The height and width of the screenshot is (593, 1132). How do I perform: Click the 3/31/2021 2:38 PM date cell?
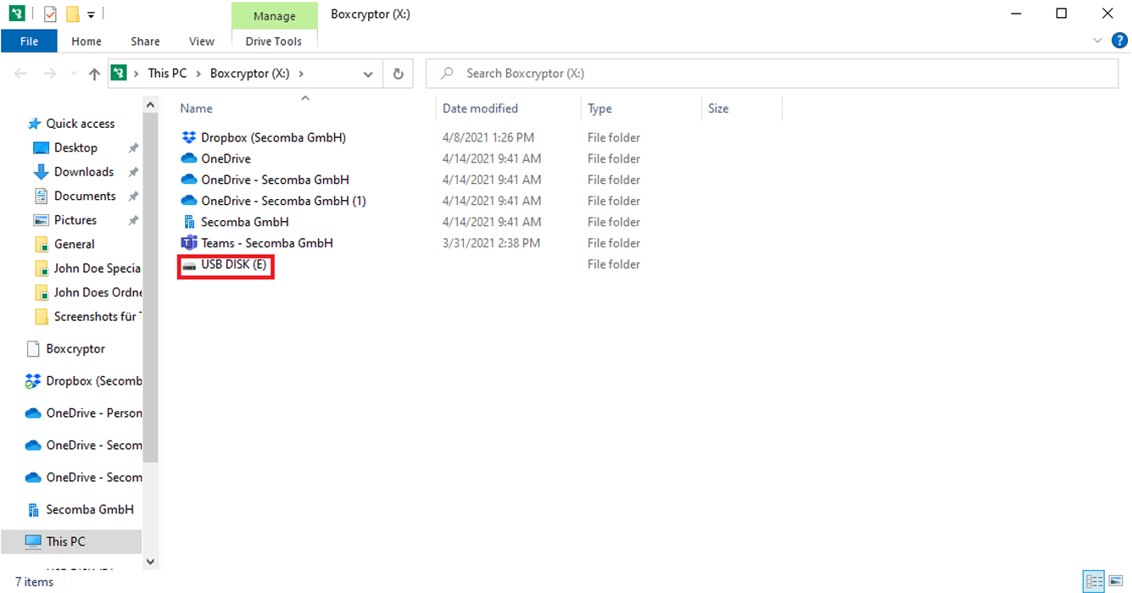[x=491, y=243]
